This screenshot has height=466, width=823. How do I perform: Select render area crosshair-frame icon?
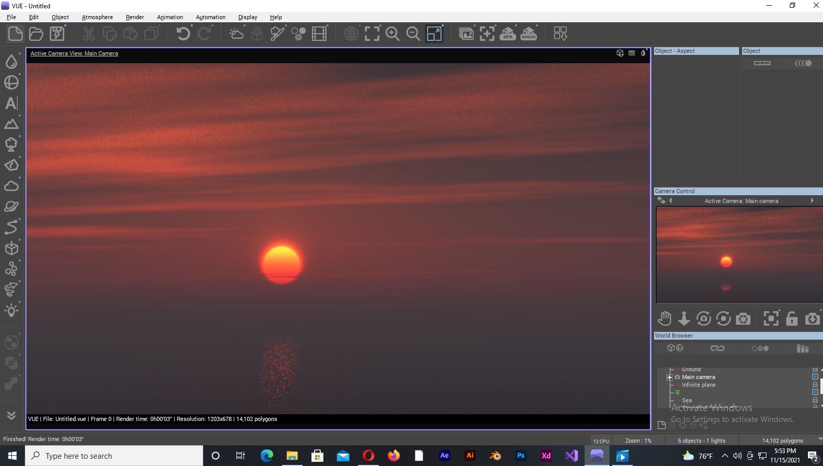point(487,34)
